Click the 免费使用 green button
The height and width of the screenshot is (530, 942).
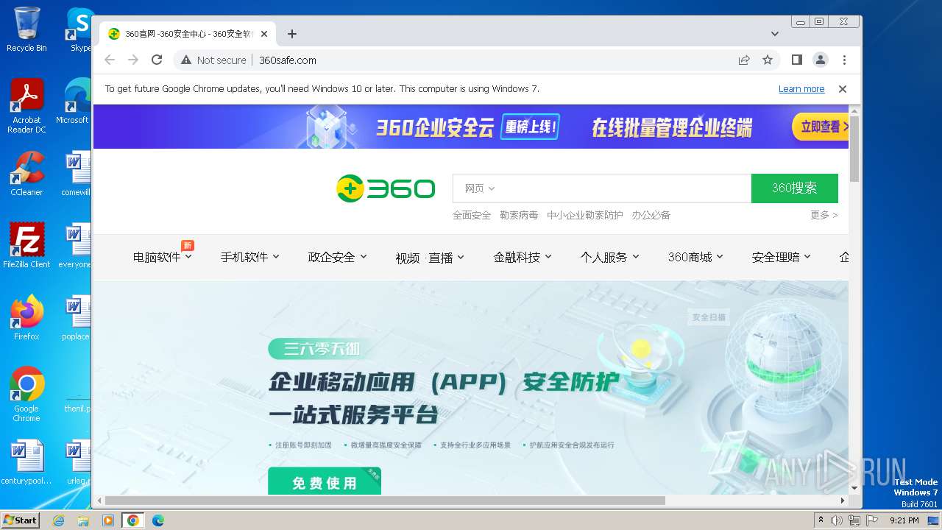(x=325, y=481)
